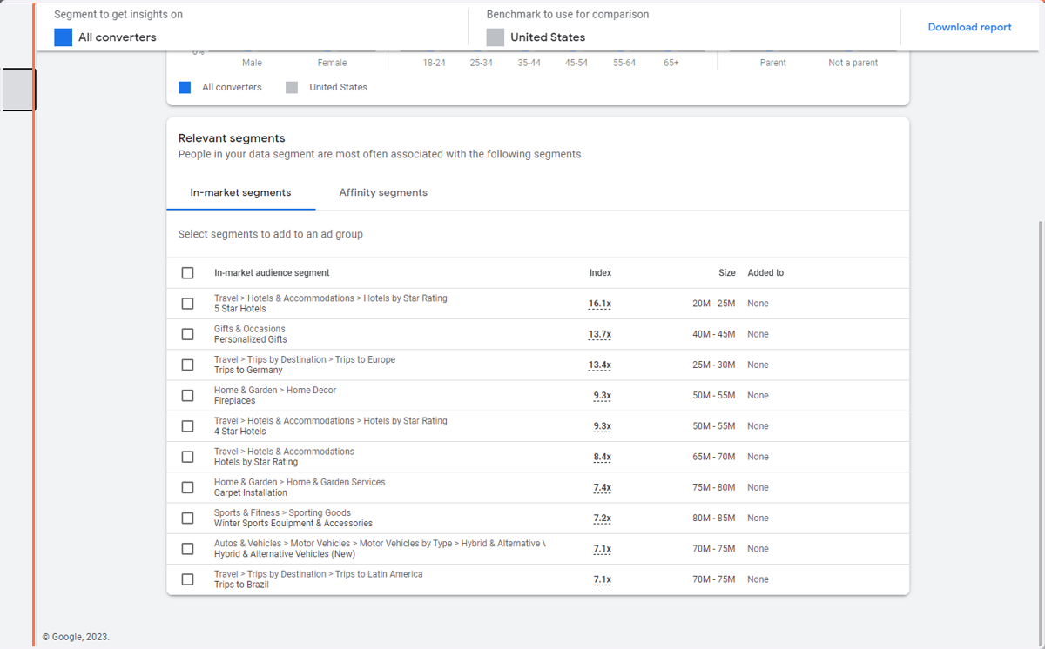Switch to the Affinity segments tab
The width and height of the screenshot is (1045, 649).
[383, 192]
